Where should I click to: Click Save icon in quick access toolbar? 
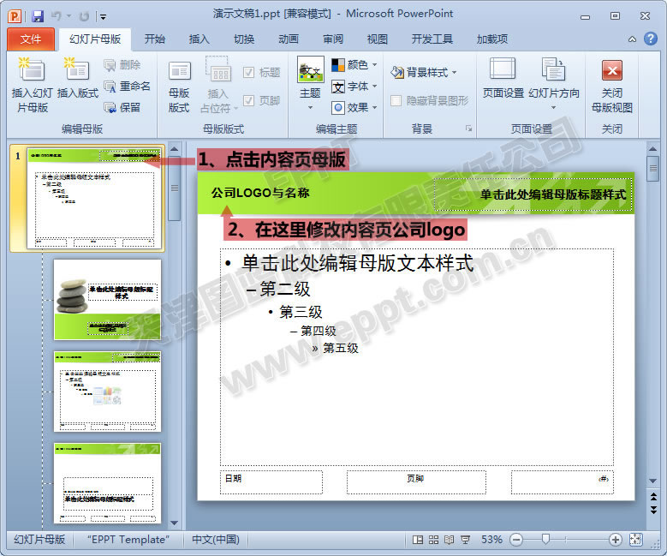pos(38,15)
